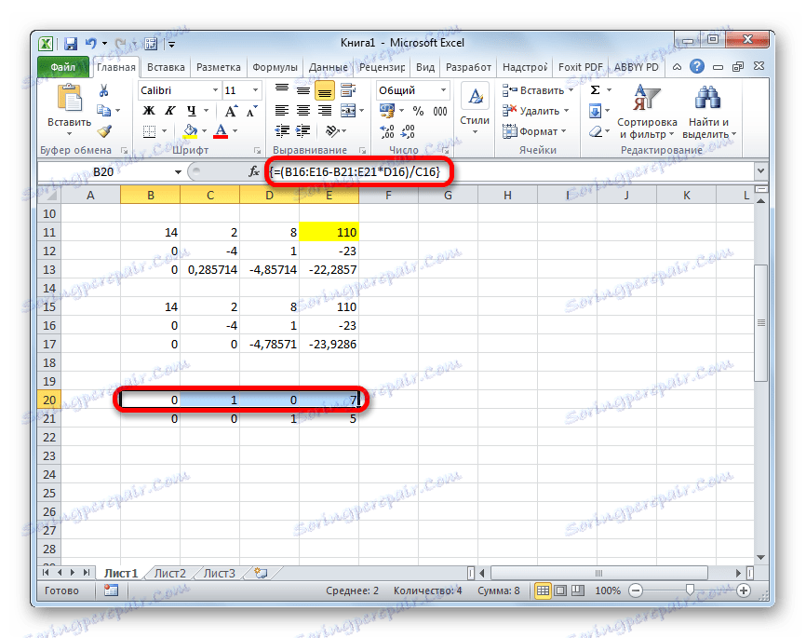
Task: Click Merge and Center icon
Action: 348,111
